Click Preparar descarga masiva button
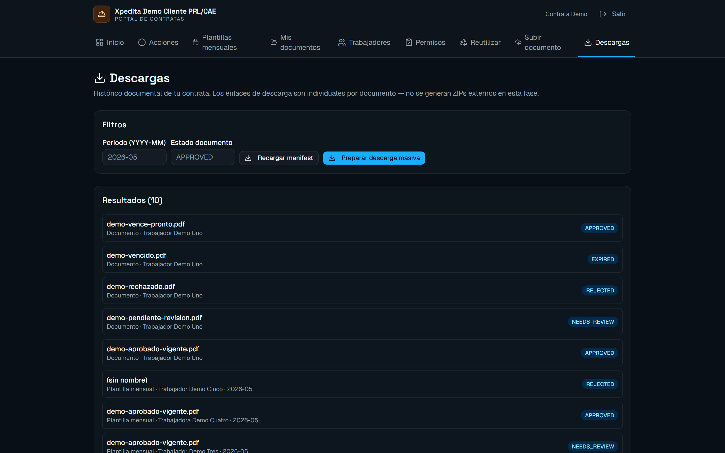This screenshot has height=453, width=725. point(374,158)
